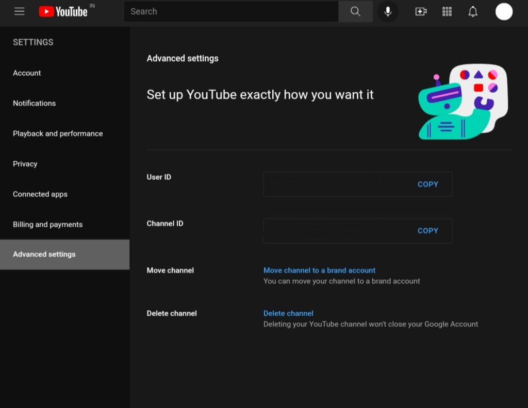Open Billing and payments settings
Viewport: 528px width, 408px height.
pyautogui.click(x=64, y=225)
